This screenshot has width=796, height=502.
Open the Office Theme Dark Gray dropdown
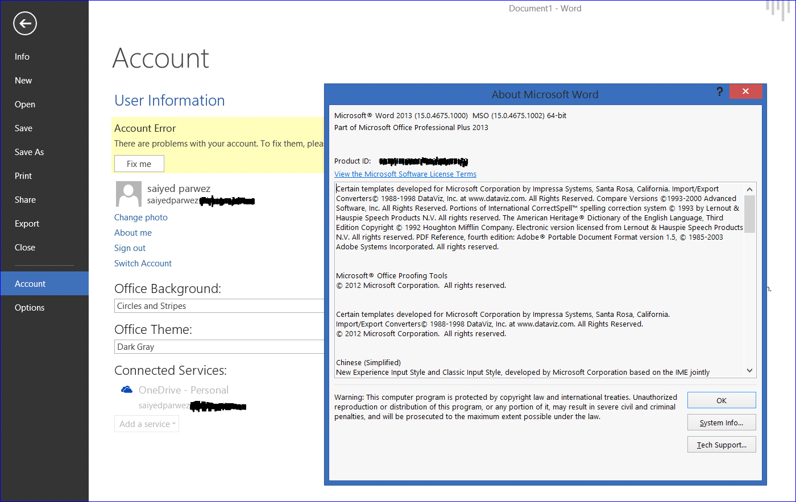pyautogui.click(x=219, y=346)
